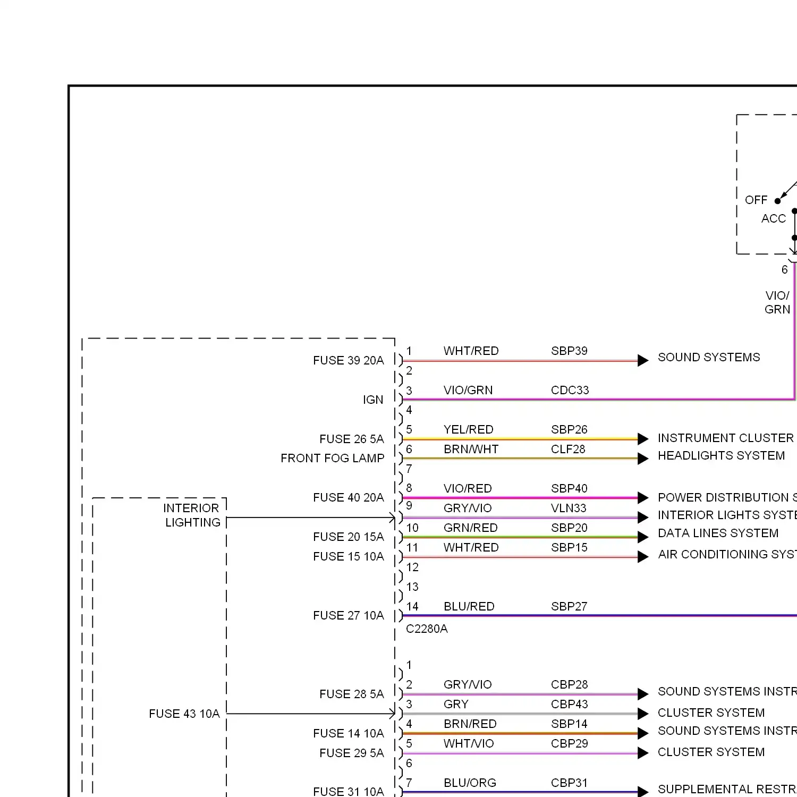Click the SBP27 circuit code

point(569,606)
